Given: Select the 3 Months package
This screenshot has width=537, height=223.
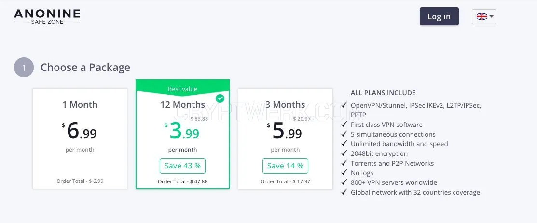Looking at the screenshot, I should pyautogui.click(x=285, y=139).
